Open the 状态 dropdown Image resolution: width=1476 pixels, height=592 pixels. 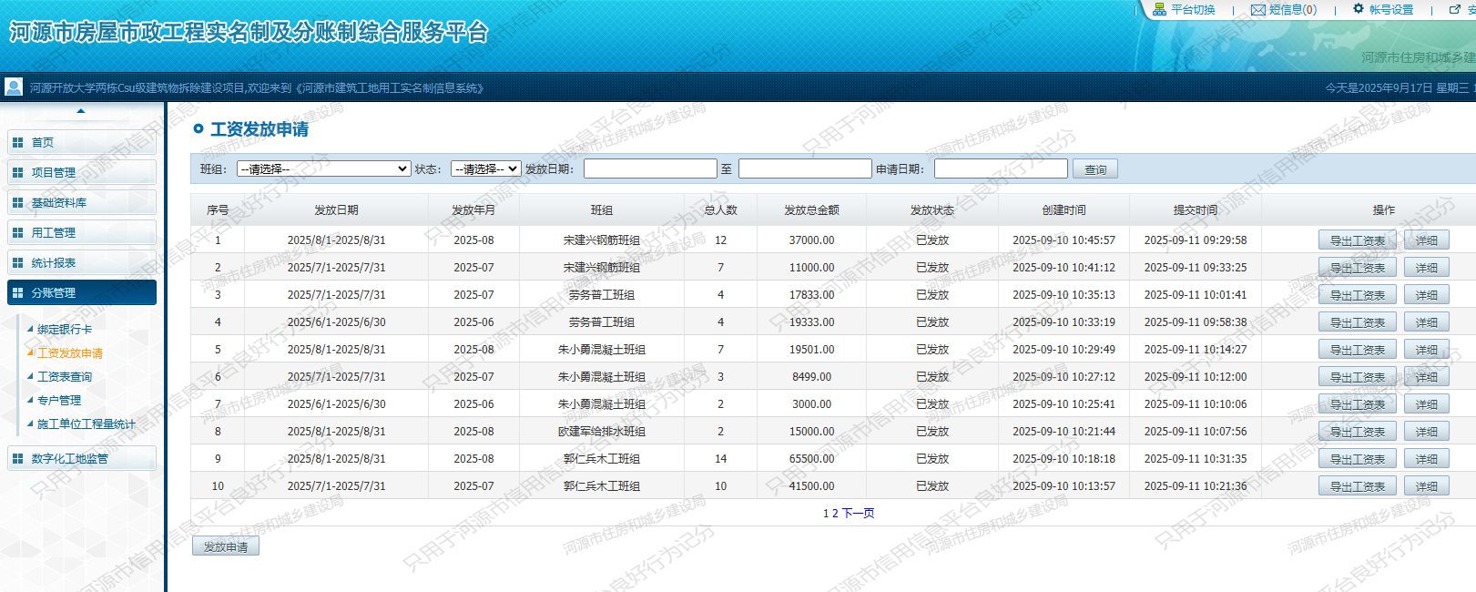(486, 168)
